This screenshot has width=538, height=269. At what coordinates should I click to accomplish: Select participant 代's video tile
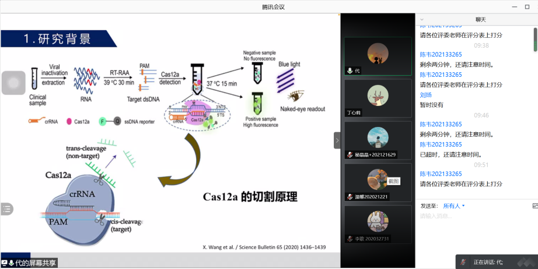(378, 56)
